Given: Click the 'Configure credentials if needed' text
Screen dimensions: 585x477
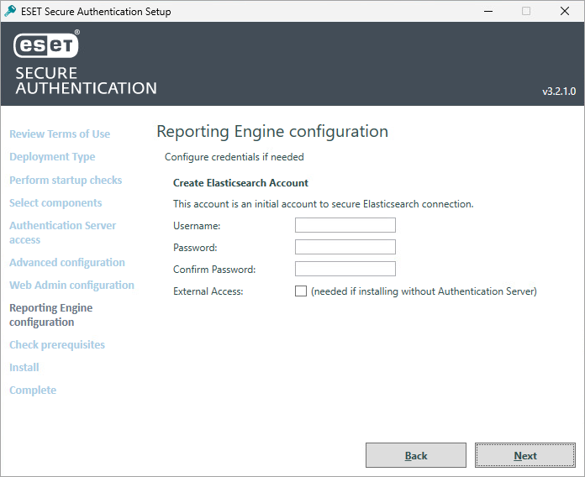Looking at the screenshot, I should pyautogui.click(x=235, y=157).
